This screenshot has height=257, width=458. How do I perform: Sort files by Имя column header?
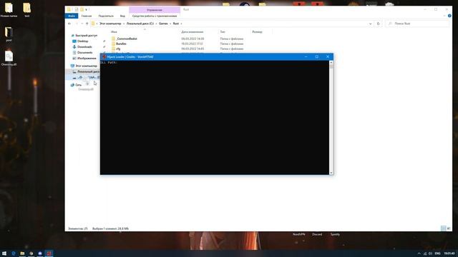pyautogui.click(x=114, y=31)
